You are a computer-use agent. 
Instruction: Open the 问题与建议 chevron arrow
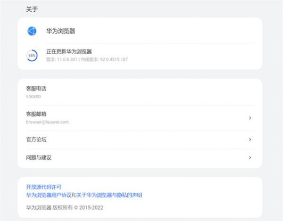(250, 157)
